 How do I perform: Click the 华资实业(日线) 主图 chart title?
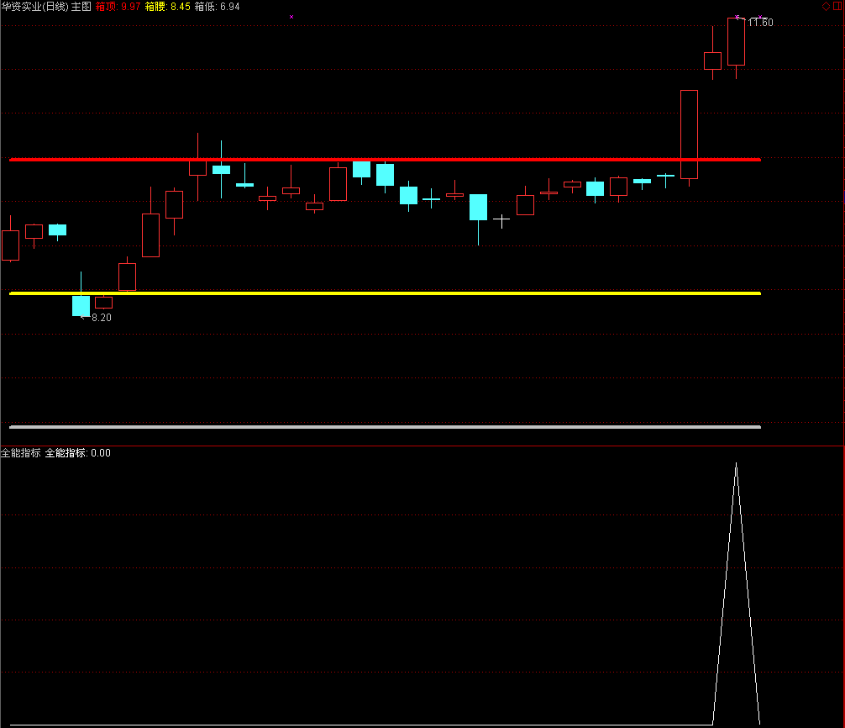click(x=46, y=7)
